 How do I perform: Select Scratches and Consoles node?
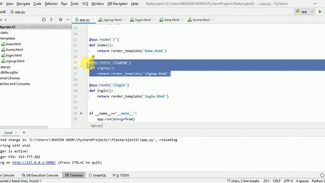click(x=15, y=84)
